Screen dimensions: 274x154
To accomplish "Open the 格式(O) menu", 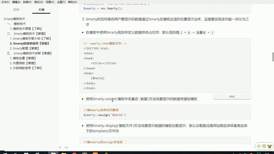I will [39, 2].
